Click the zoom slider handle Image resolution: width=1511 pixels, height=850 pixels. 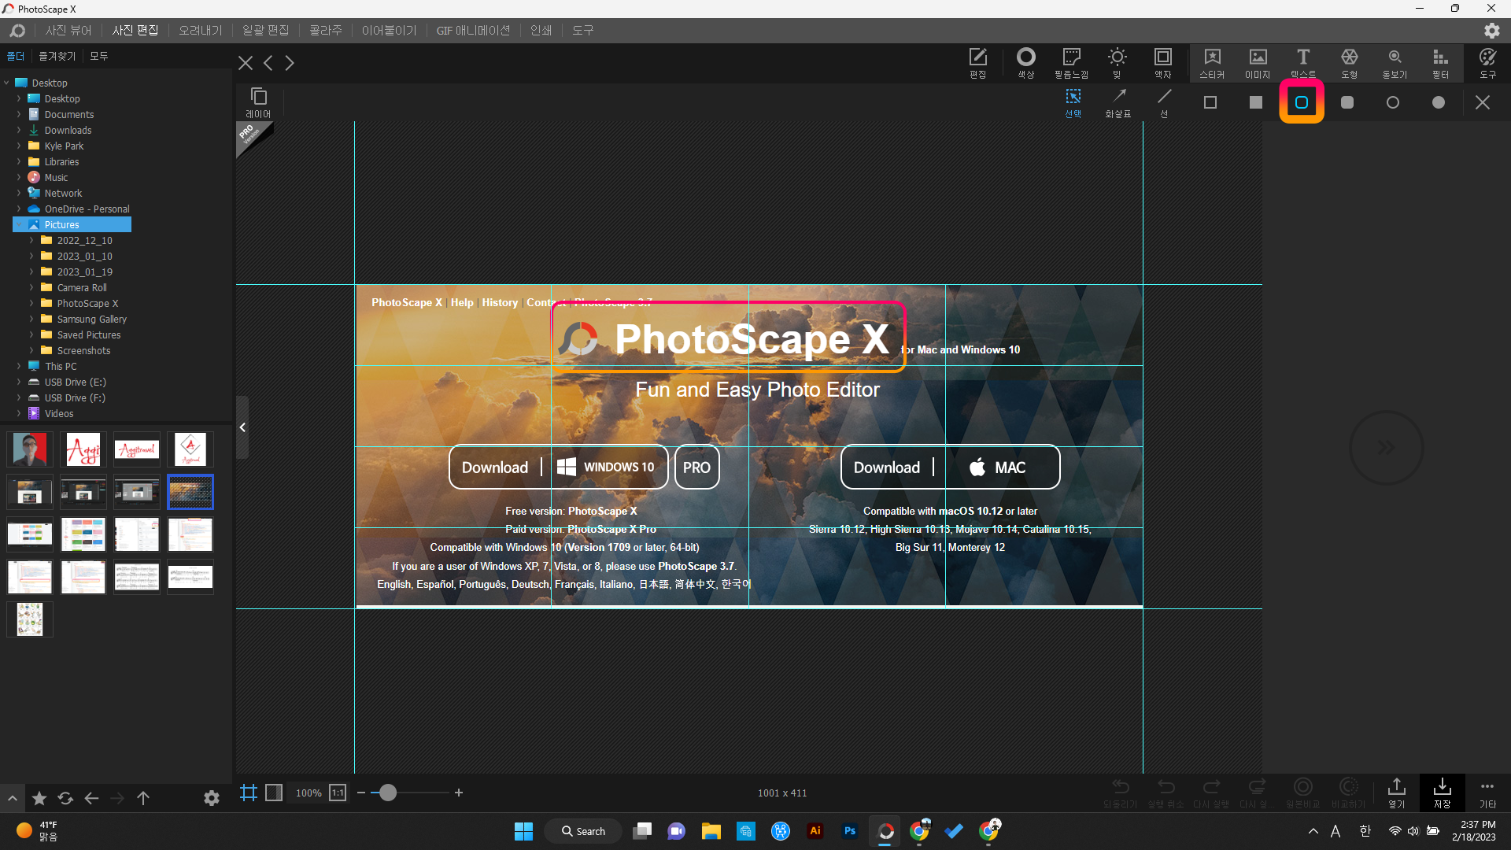388,793
